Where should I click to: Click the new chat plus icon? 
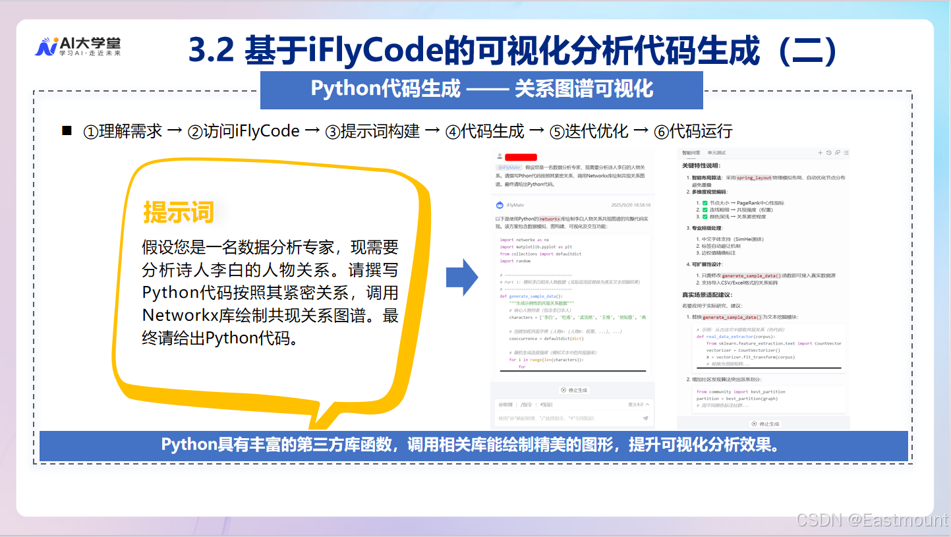821,152
